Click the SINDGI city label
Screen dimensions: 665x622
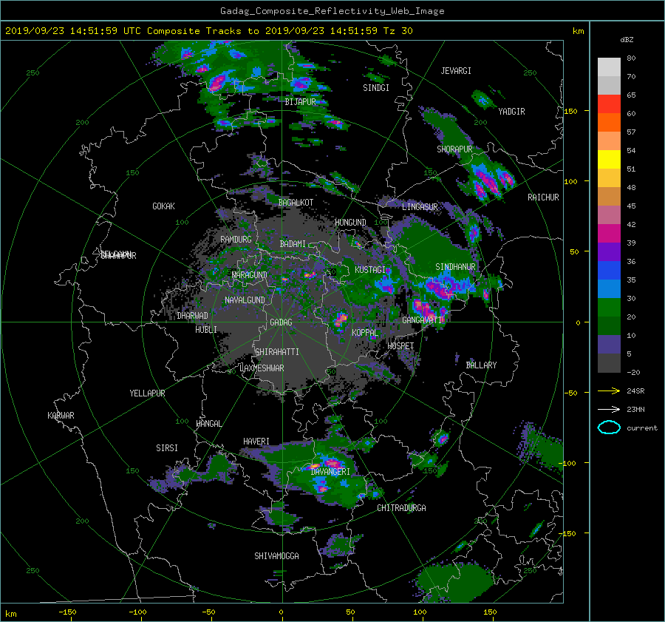tap(376, 88)
